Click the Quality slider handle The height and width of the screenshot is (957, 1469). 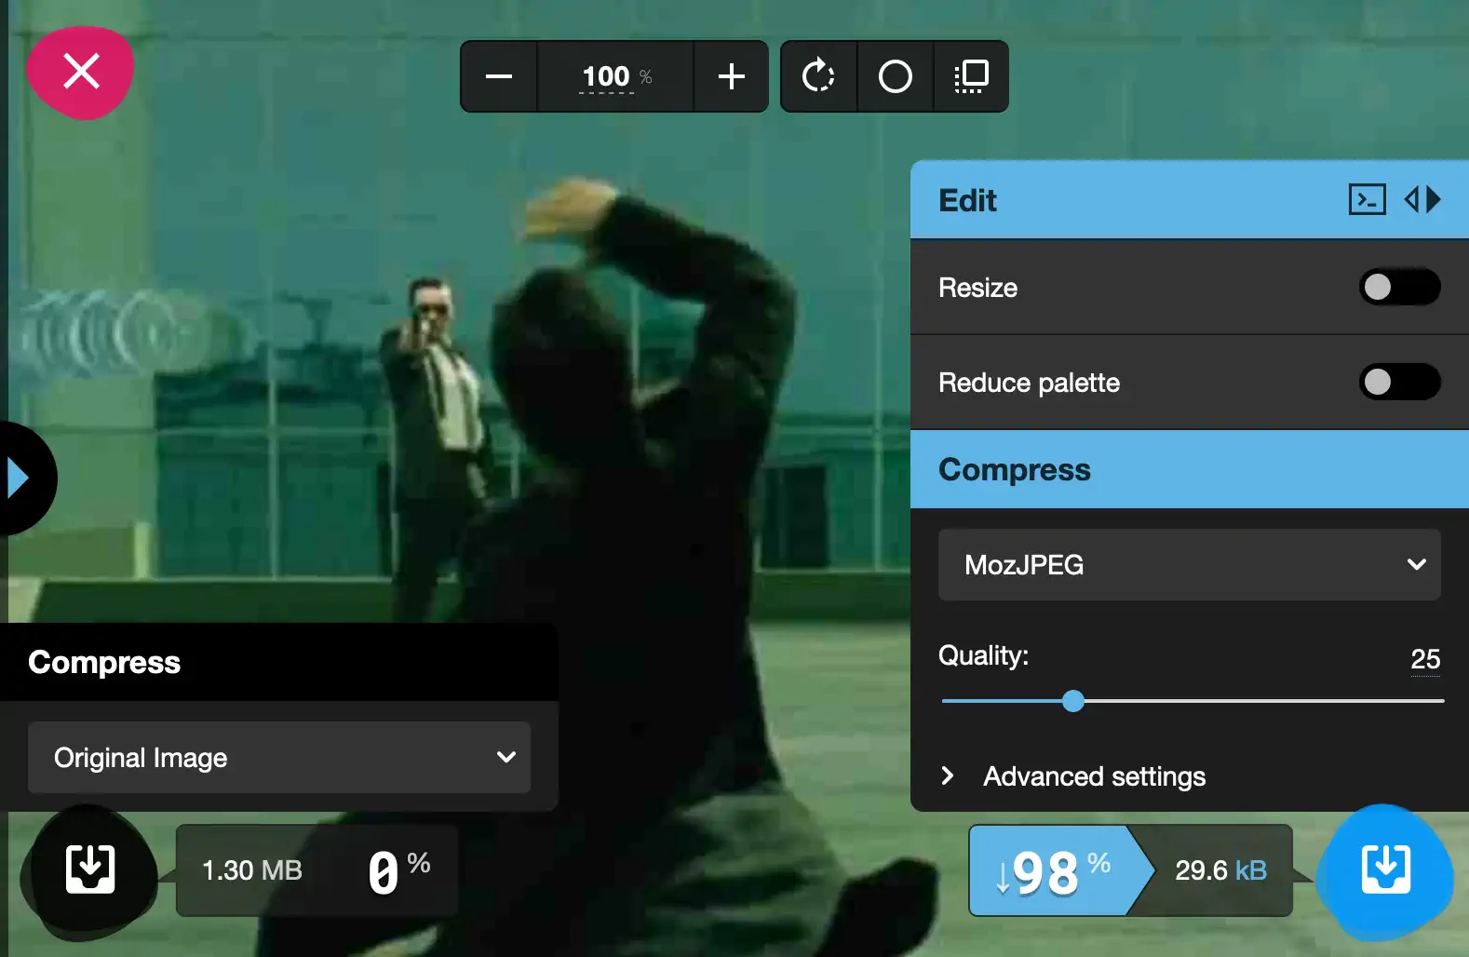[x=1073, y=701]
